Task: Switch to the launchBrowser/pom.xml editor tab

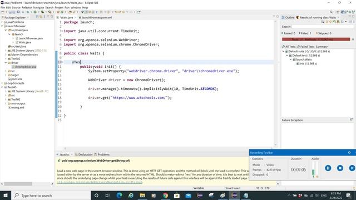Action: [x=95, y=17]
